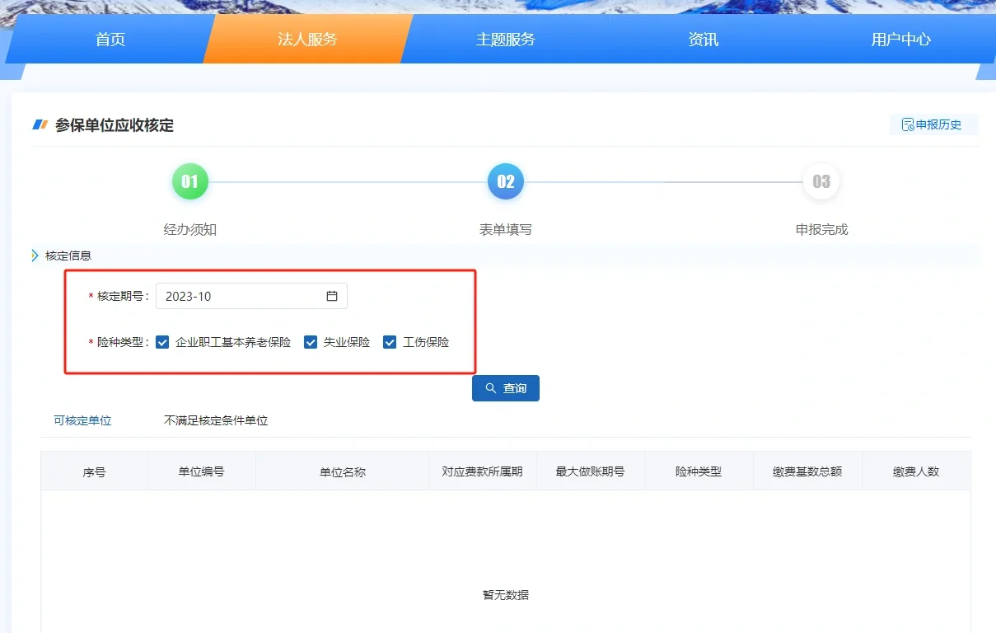This screenshot has width=996, height=633.
Task: Select the 可核定单位 tab
Action: click(82, 420)
